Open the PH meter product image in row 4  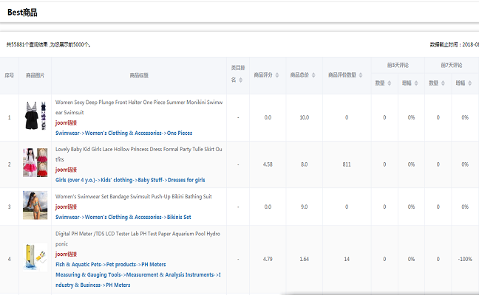(35, 257)
